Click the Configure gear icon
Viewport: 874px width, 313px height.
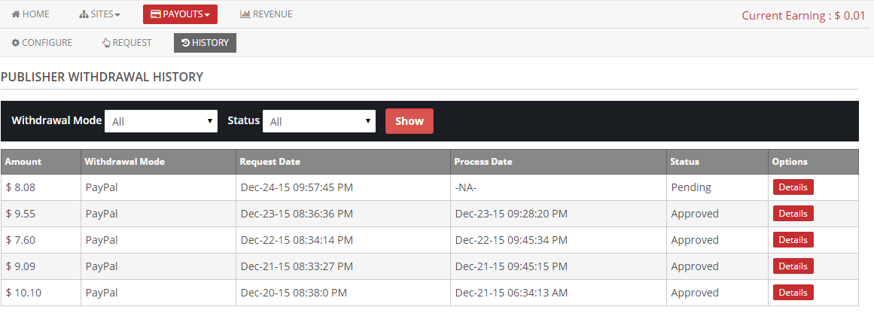[15, 43]
